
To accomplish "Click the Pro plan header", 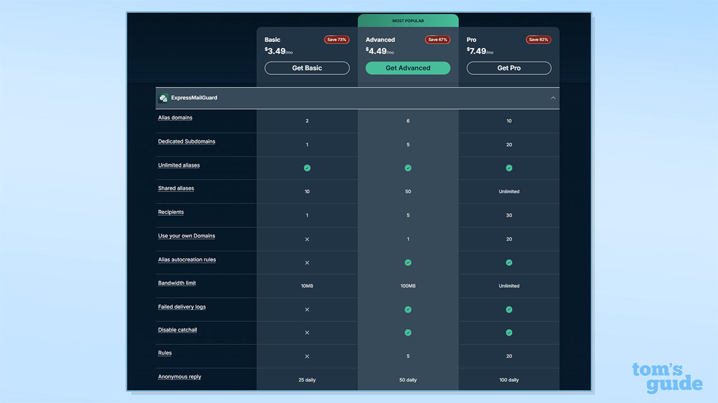I will tap(472, 40).
